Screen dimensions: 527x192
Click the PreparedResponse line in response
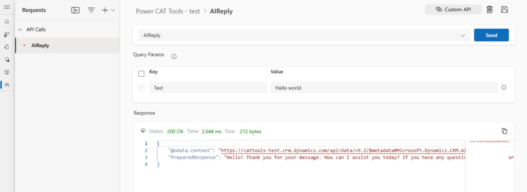317,158
